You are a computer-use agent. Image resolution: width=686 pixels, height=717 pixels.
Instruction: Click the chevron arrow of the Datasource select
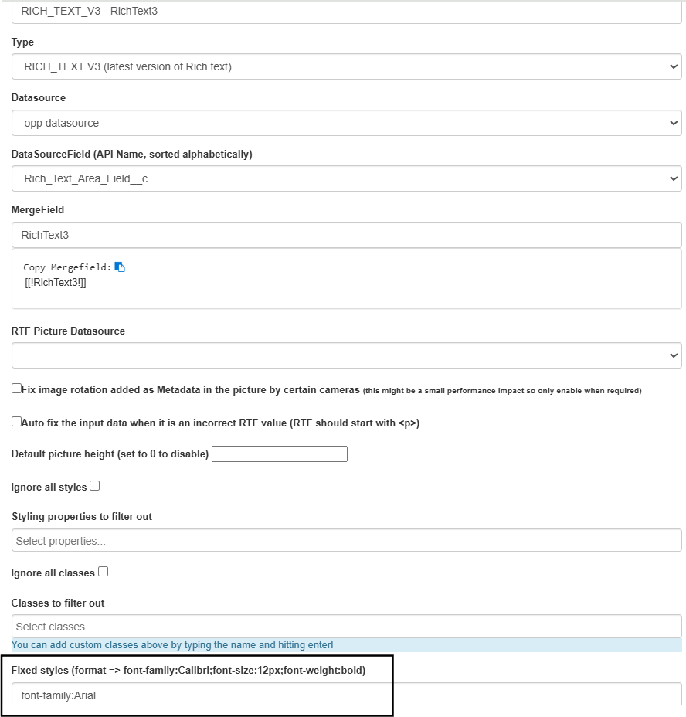(x=673, y=123)
